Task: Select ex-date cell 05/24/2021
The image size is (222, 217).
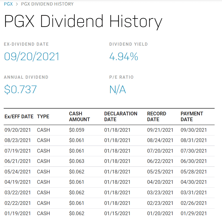Action: [x=18, y=172]
